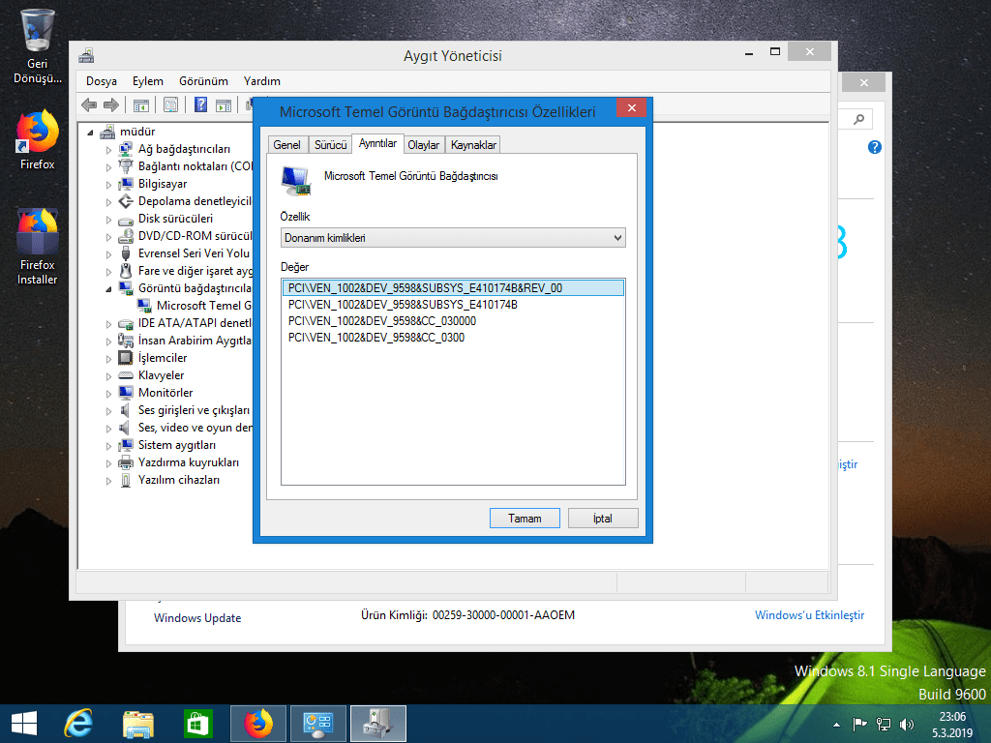Select Fare ve diğer işaret tree item
The image size is (991, 743).
click(195, 271)
